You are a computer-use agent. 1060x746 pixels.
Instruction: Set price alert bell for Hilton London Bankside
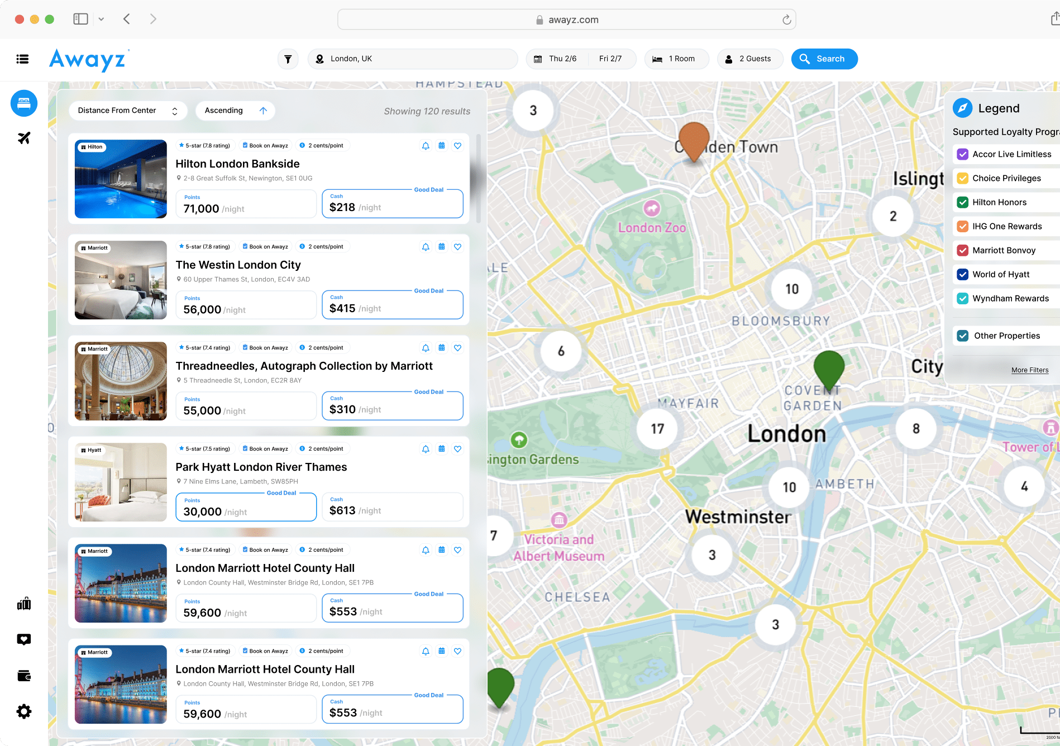[x=426, y=146]
